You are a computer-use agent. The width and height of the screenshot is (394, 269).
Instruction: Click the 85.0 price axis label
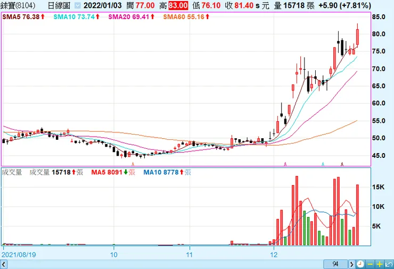[x=379, y=17]
